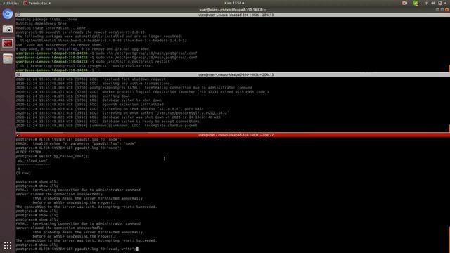
Task: Click the battery power indicator
Action: [439, 3]
